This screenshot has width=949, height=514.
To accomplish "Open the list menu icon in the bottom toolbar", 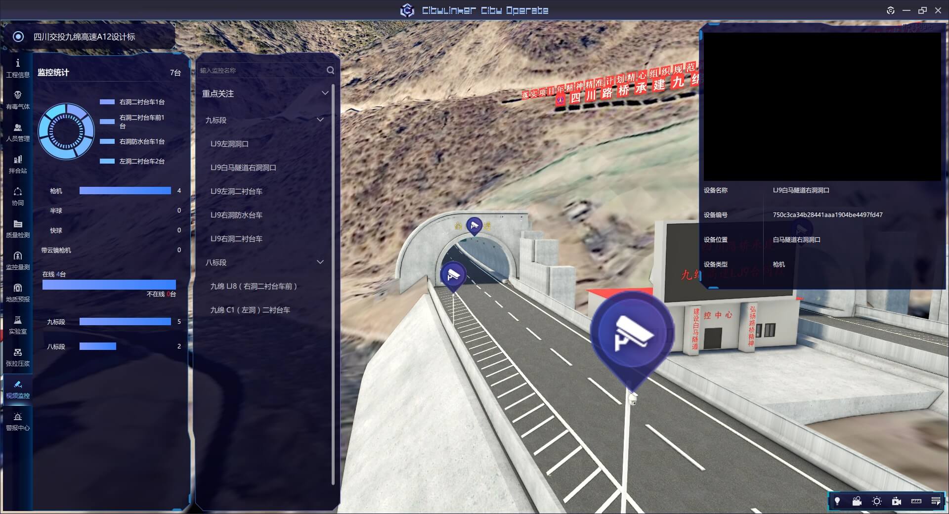I will coord(936,501).
